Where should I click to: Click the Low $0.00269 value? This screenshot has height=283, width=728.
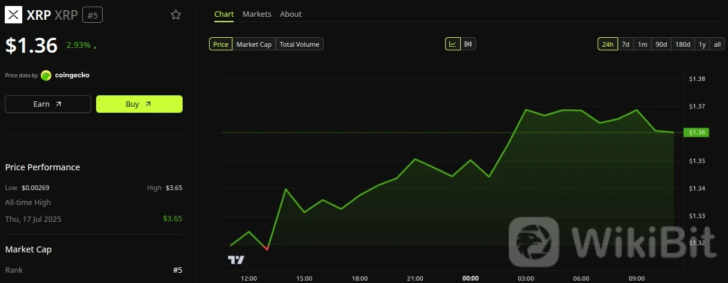(x=35, y=188)
